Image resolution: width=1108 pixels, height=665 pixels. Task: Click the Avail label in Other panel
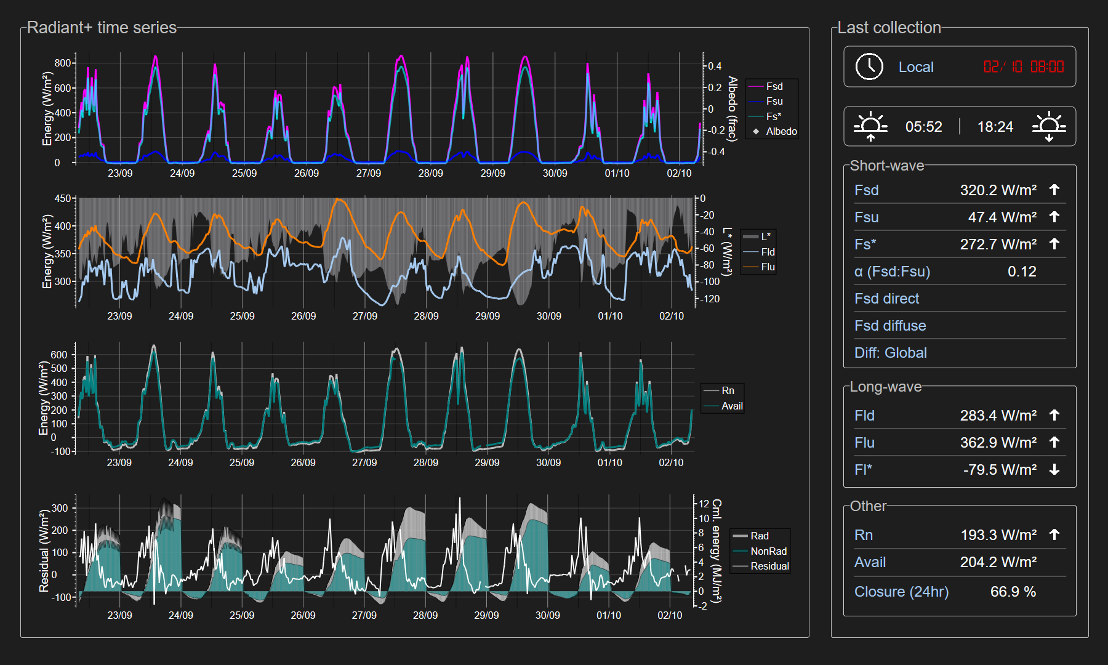point(870,562)
